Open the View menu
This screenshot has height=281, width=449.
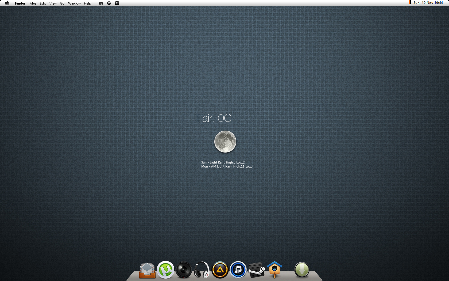click(53, 3)
